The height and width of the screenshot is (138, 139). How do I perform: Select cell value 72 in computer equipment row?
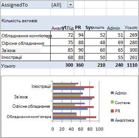coord(71,35)
